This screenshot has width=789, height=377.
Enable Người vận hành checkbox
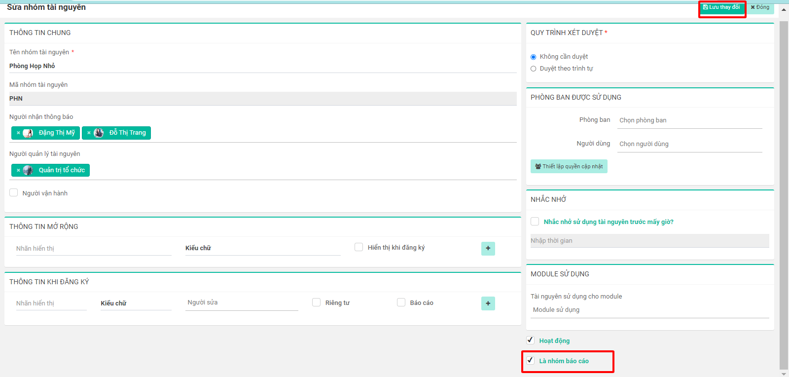click(x=14, y=193)
